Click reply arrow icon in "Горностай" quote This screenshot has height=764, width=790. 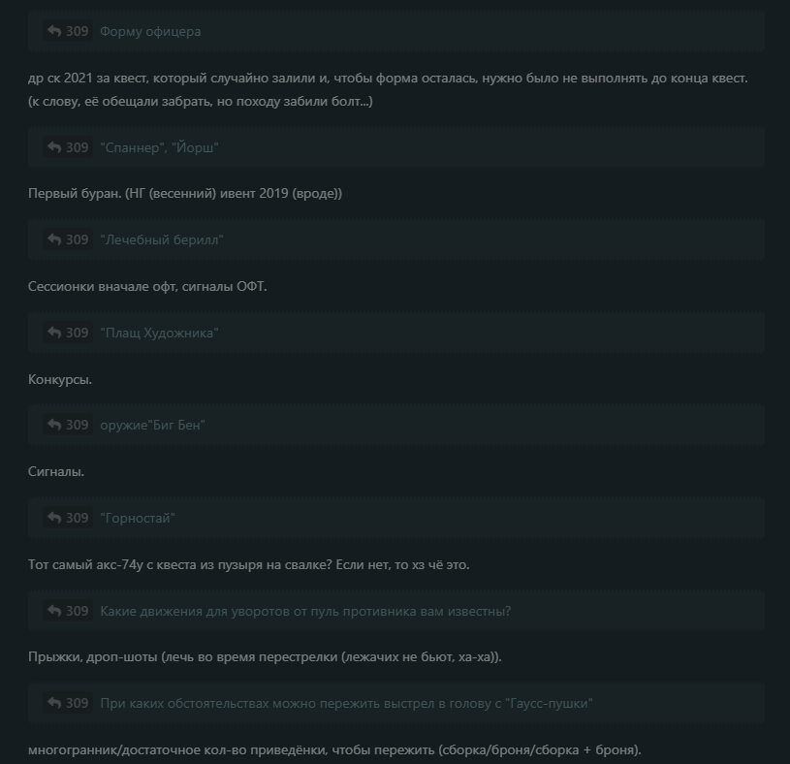coord(54,518)
